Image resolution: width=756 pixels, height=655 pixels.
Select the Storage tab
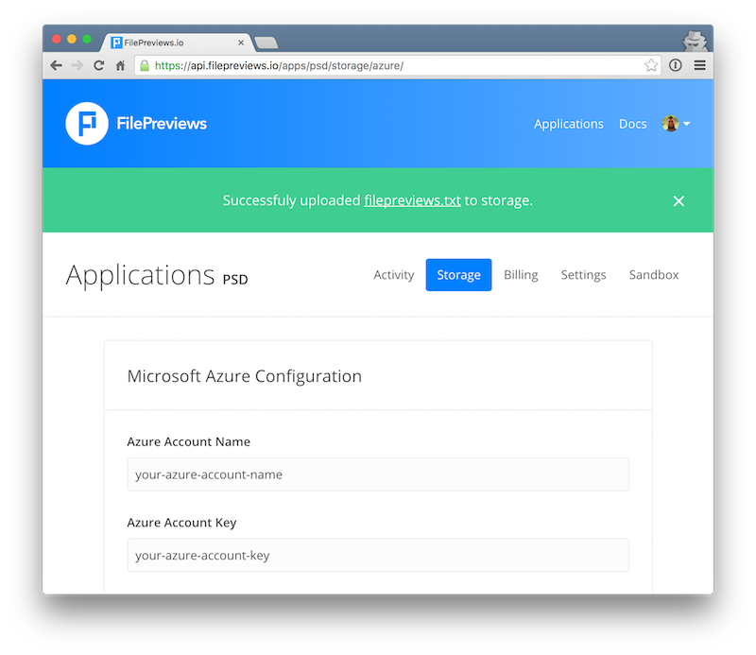[458, 275]
